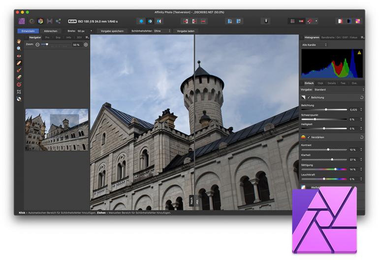Viewport: 379px width, 263px height.
Task: Toggle the grid display icon
Action: coord(292,21)
